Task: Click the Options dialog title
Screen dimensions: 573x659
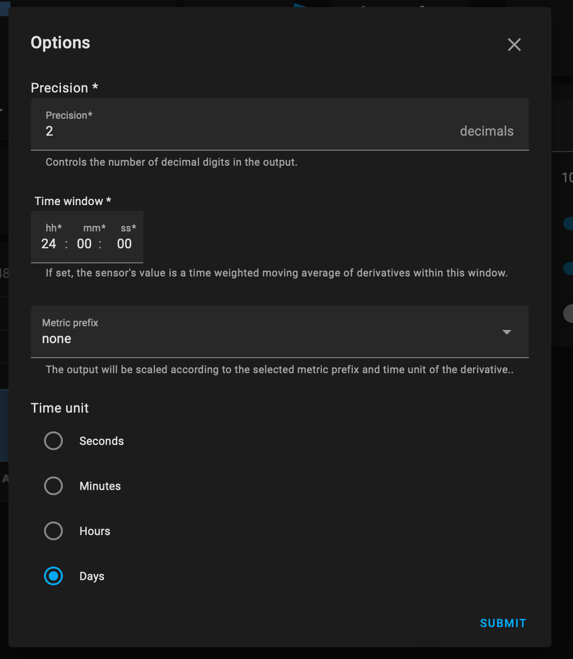Action: tap(60, 43)
